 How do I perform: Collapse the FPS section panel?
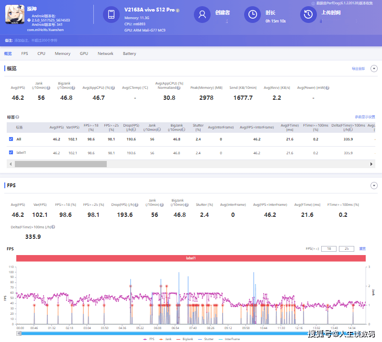[374, 185]
